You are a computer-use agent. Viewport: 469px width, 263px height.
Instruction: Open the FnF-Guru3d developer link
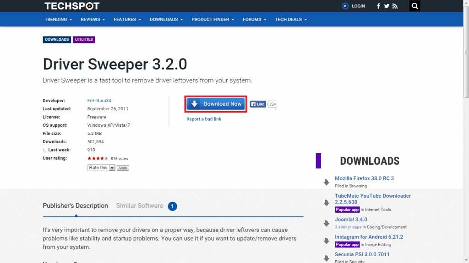click(99, 101)
